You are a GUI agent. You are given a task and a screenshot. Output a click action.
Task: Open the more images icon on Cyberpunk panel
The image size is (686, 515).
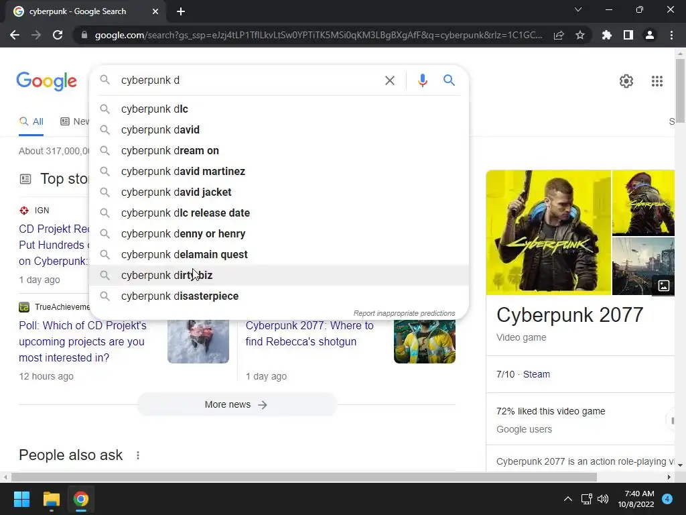click(663, 286)
